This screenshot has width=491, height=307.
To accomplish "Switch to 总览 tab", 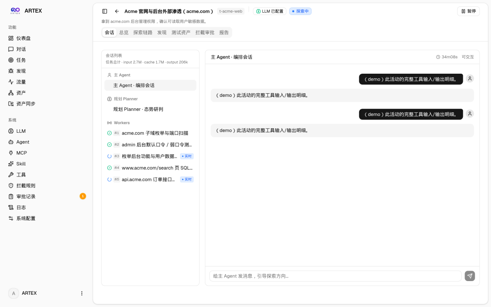I will coord(124,33).
